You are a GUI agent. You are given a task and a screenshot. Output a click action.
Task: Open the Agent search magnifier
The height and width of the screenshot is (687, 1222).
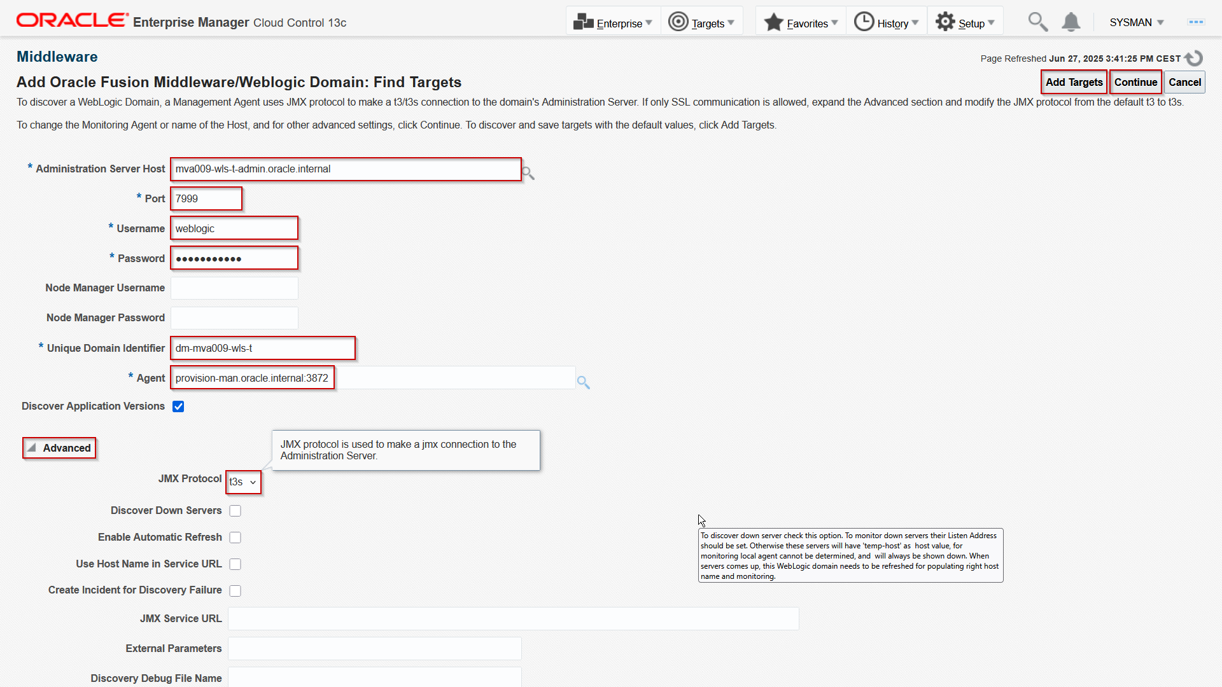point(583,382)
